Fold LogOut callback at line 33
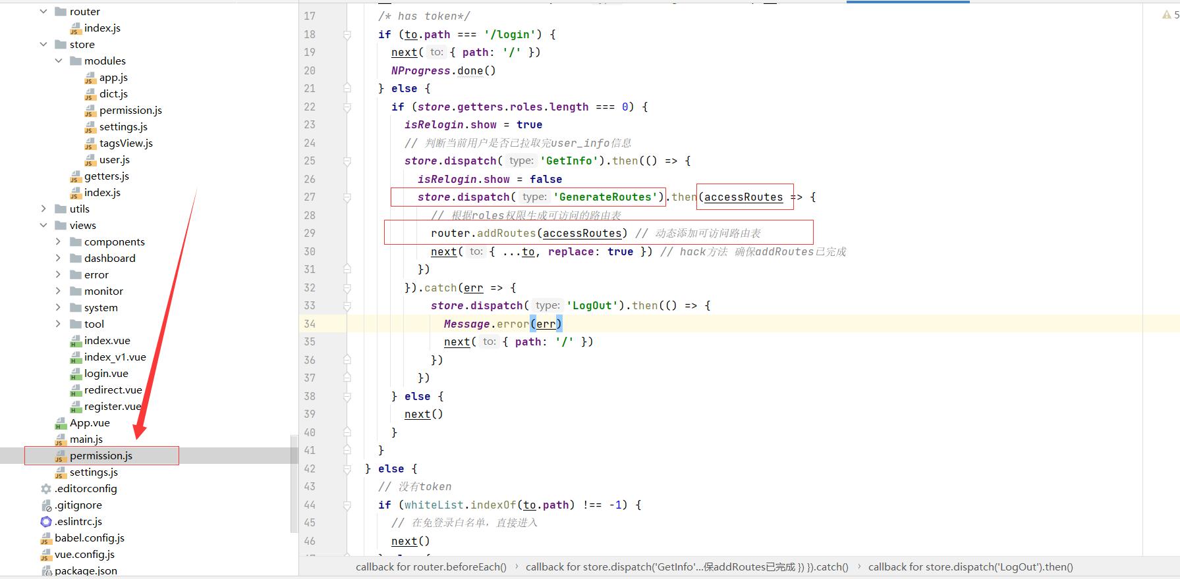1180x579 pixels. tap(347, 305)
